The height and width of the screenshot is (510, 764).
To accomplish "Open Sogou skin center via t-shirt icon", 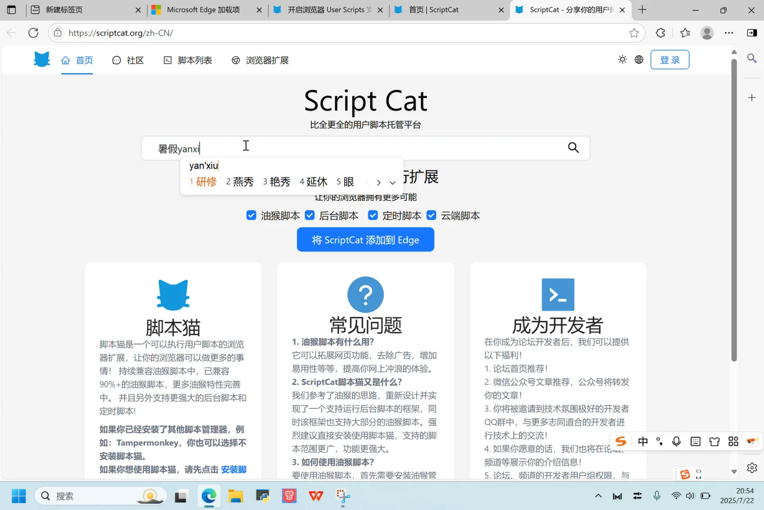I will 714,442.
